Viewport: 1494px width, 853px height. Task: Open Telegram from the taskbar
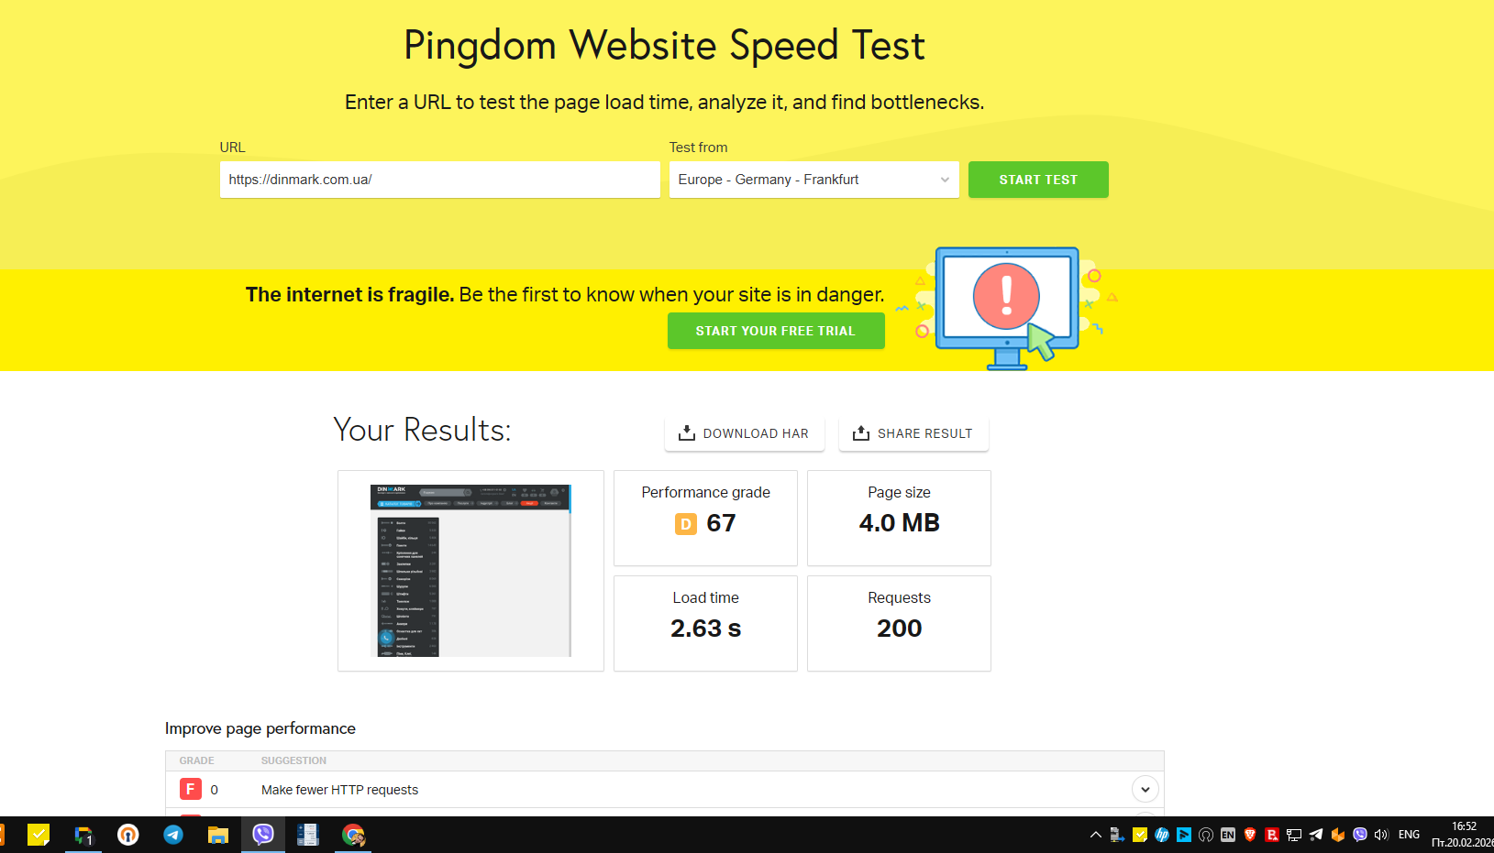(x=173, y=835)
